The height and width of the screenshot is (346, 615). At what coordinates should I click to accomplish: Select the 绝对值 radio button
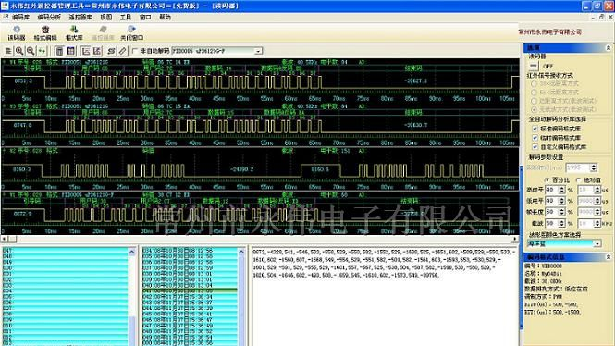point(579,180)
